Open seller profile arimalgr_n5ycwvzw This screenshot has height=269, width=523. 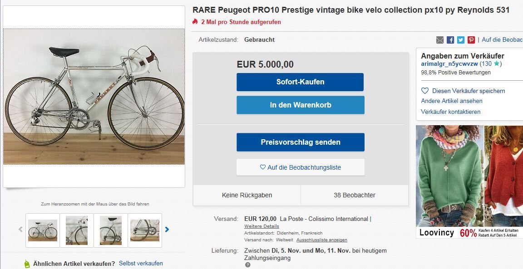[449, 64]
